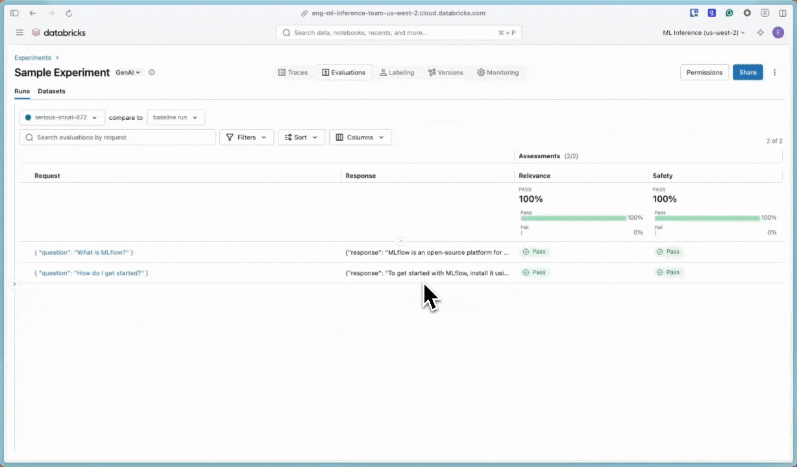
Task: Open the baseline run dropdown
Action: [x=176, y=117]
